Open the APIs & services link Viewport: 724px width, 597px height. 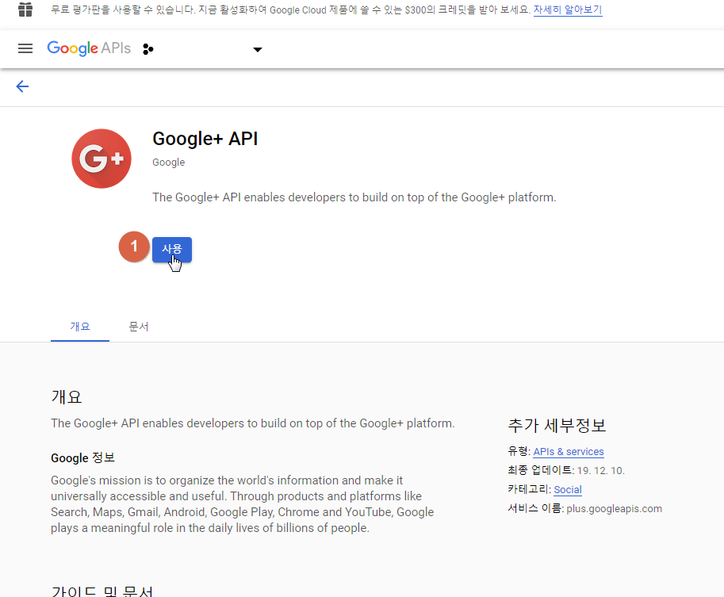point(569,452)
